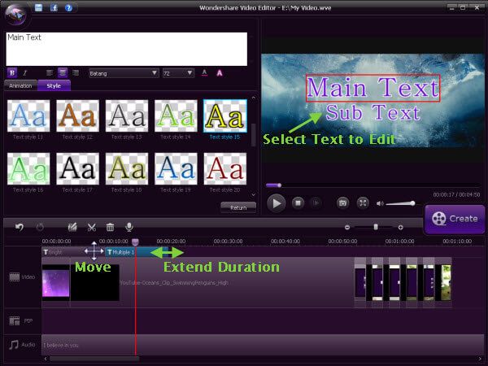Click the timeline playhead marker
The image size is (488, 366).
[x=135, y=242]
